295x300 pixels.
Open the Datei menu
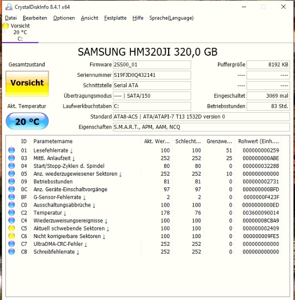[x=11, y=18]
